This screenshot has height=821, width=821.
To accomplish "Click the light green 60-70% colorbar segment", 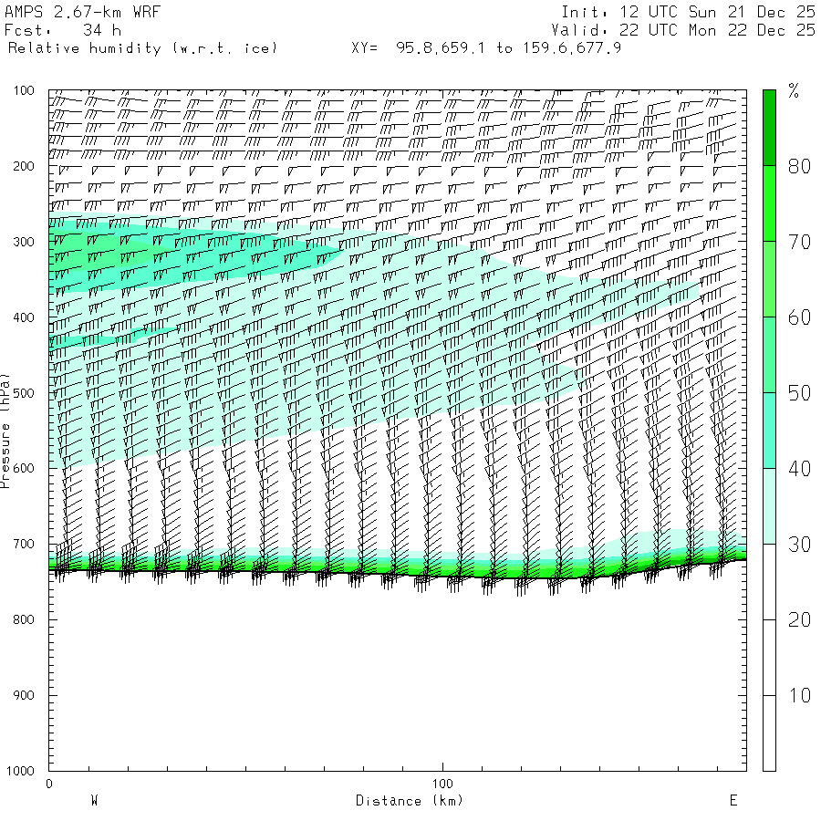I will 769,279.
